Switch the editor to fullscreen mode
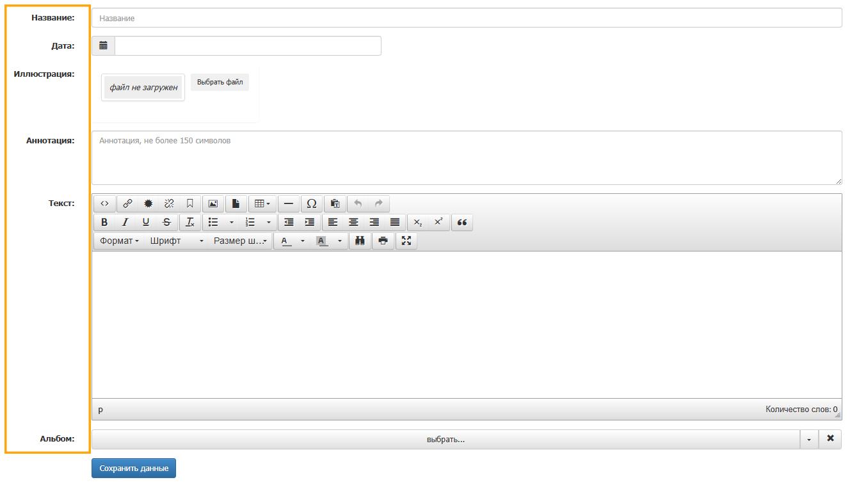The width and height of the screenshot is (859, 487). (x=406, y=241)
